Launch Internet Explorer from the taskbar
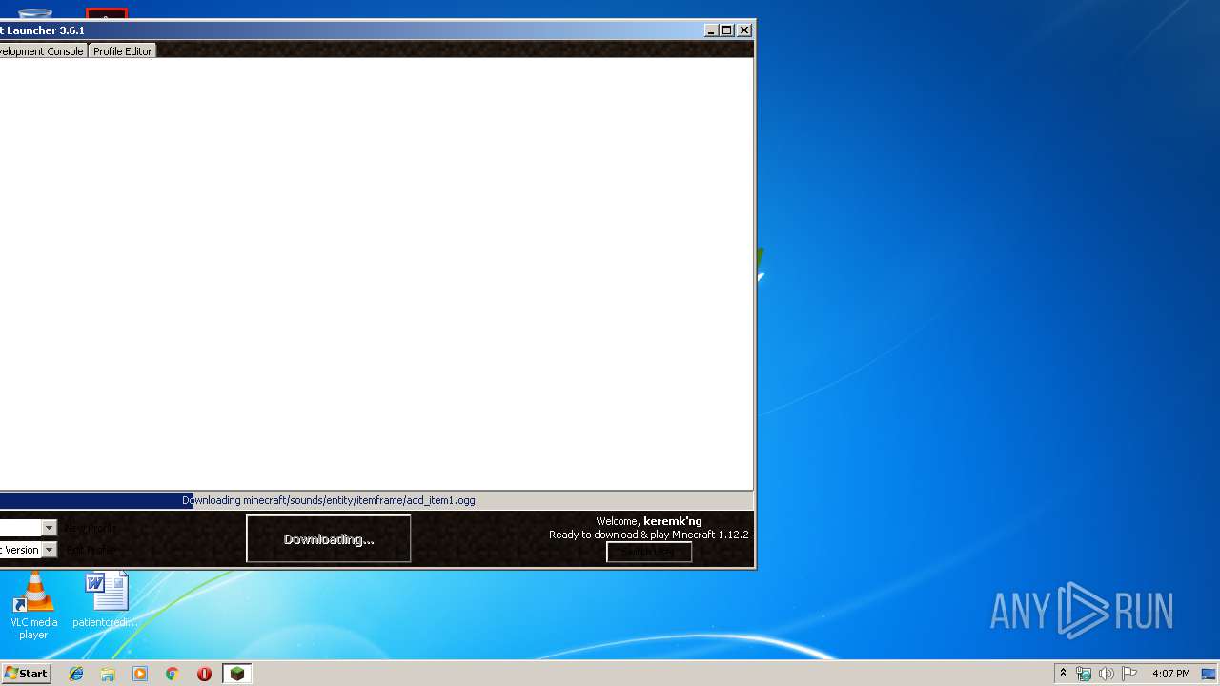This screenshot has width=1220, height=686. click(x=76, y=674)
